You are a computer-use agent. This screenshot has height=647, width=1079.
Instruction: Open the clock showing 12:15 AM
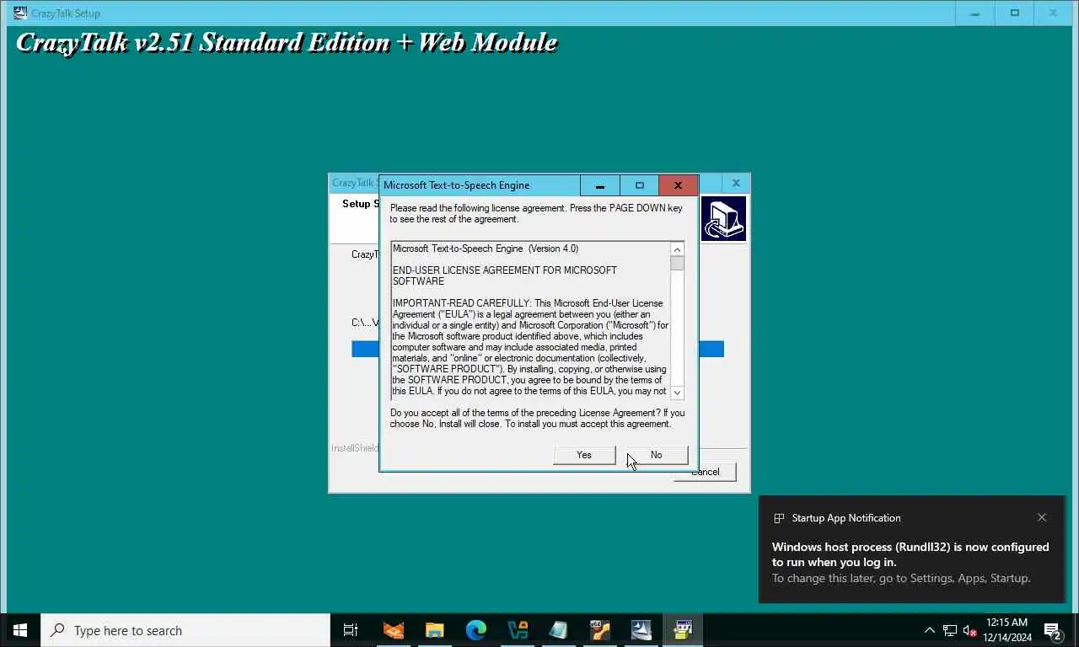click(x=1007, y=630)
